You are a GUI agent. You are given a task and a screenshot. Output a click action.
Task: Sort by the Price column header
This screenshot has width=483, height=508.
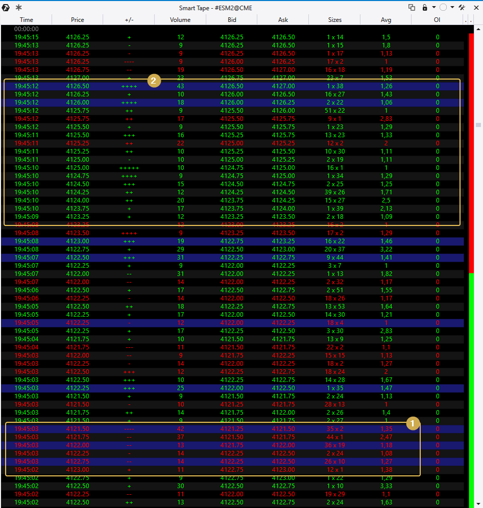78,20
